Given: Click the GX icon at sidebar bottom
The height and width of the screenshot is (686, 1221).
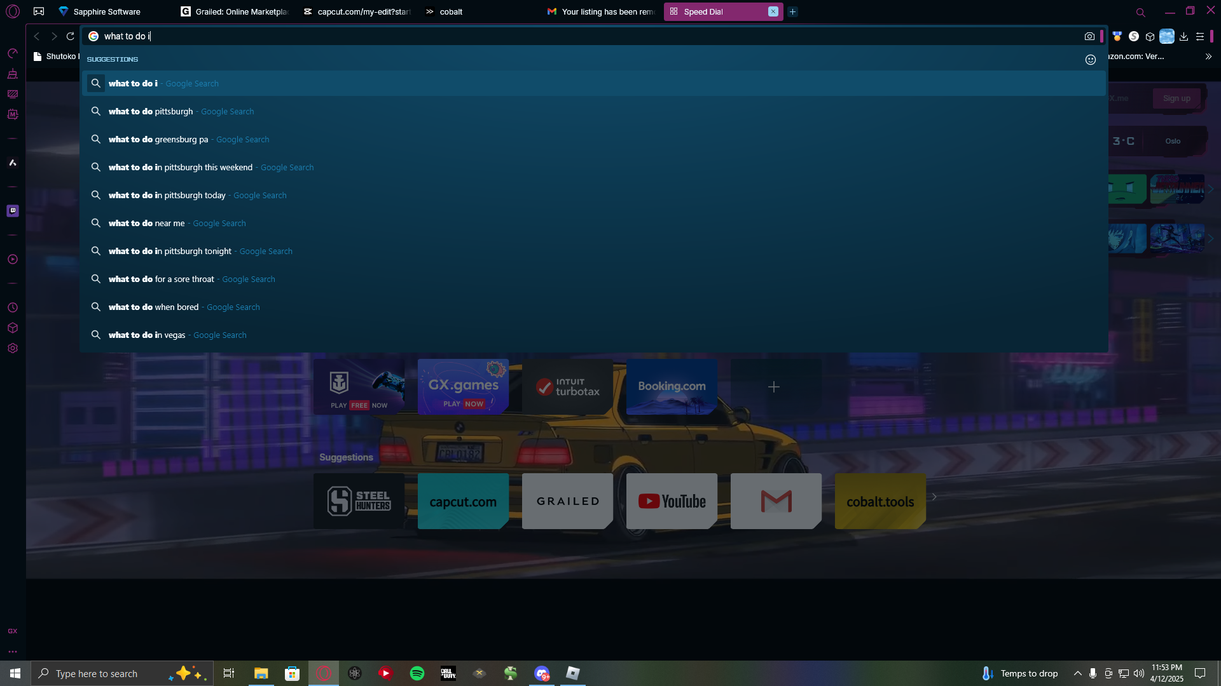Looking at the screenshot, I should pos(13,631).
